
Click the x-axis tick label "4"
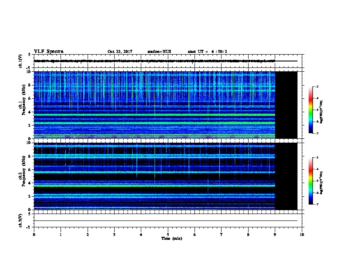tap(141, 235)
